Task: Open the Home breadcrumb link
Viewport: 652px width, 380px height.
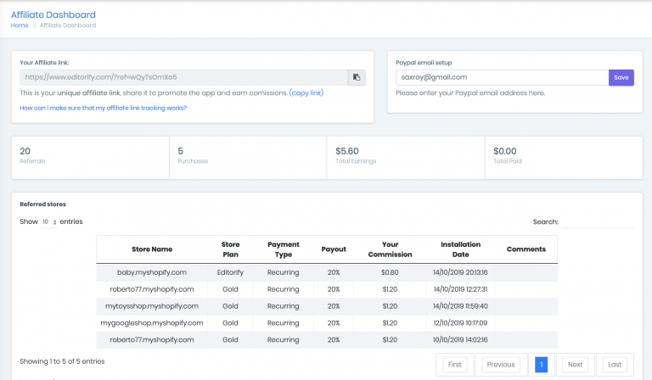Action: (20, 25)
